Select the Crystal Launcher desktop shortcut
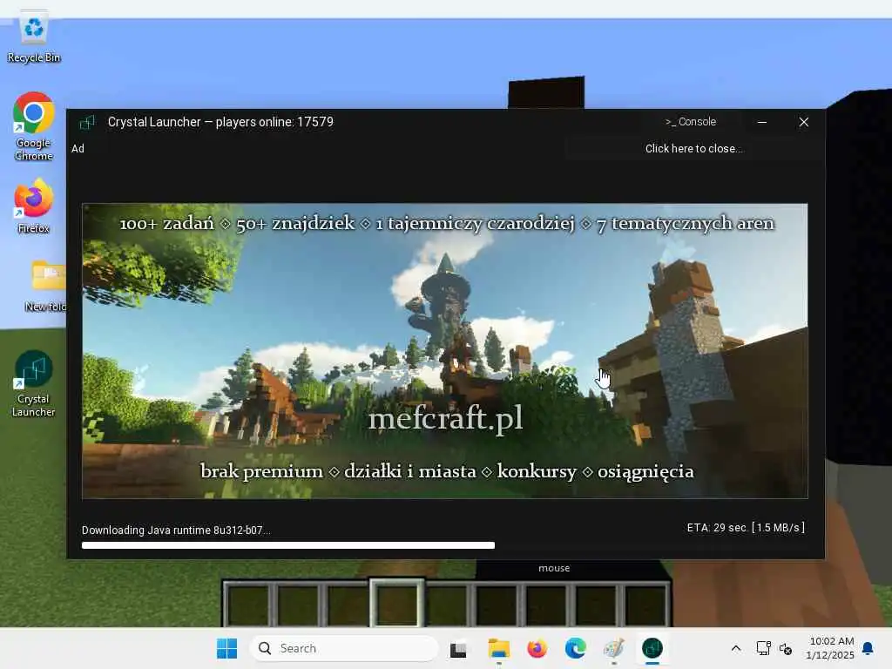Image resolution: width=892 pixels, height=669 pixels. 34,383
